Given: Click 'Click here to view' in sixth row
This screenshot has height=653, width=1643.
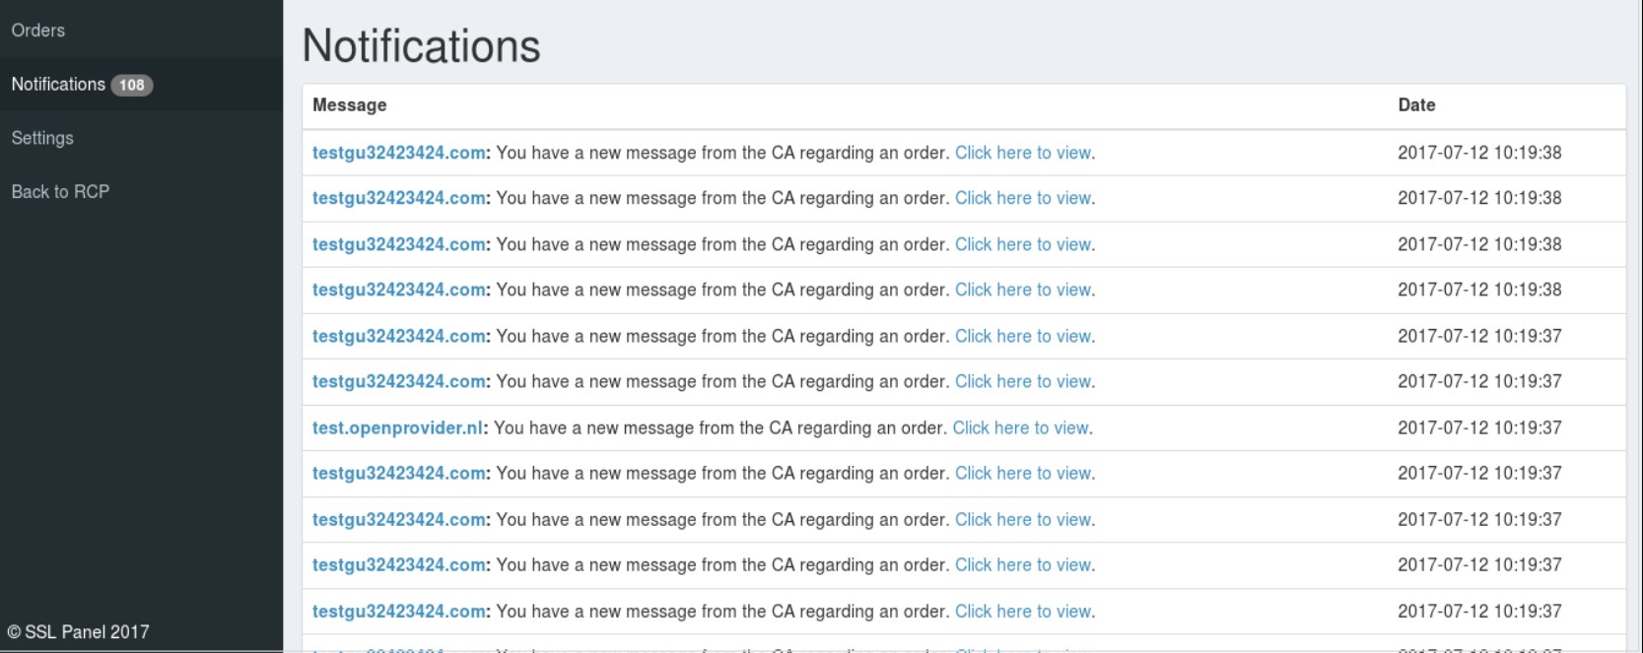Looking at the screenshot, I should point(1023,381).
